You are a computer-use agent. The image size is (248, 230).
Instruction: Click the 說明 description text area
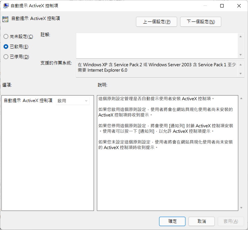pos(167,174)
